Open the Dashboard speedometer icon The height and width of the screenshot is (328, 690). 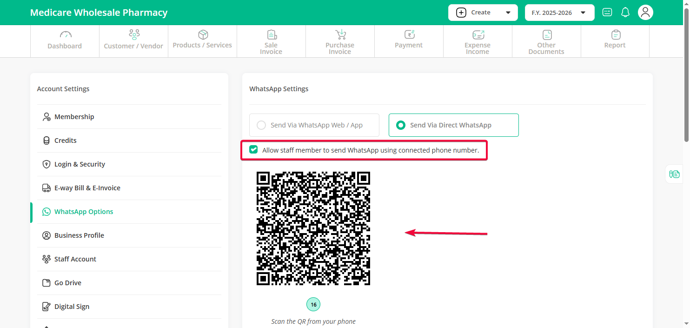pyautogui.click(x=65, y=35)
